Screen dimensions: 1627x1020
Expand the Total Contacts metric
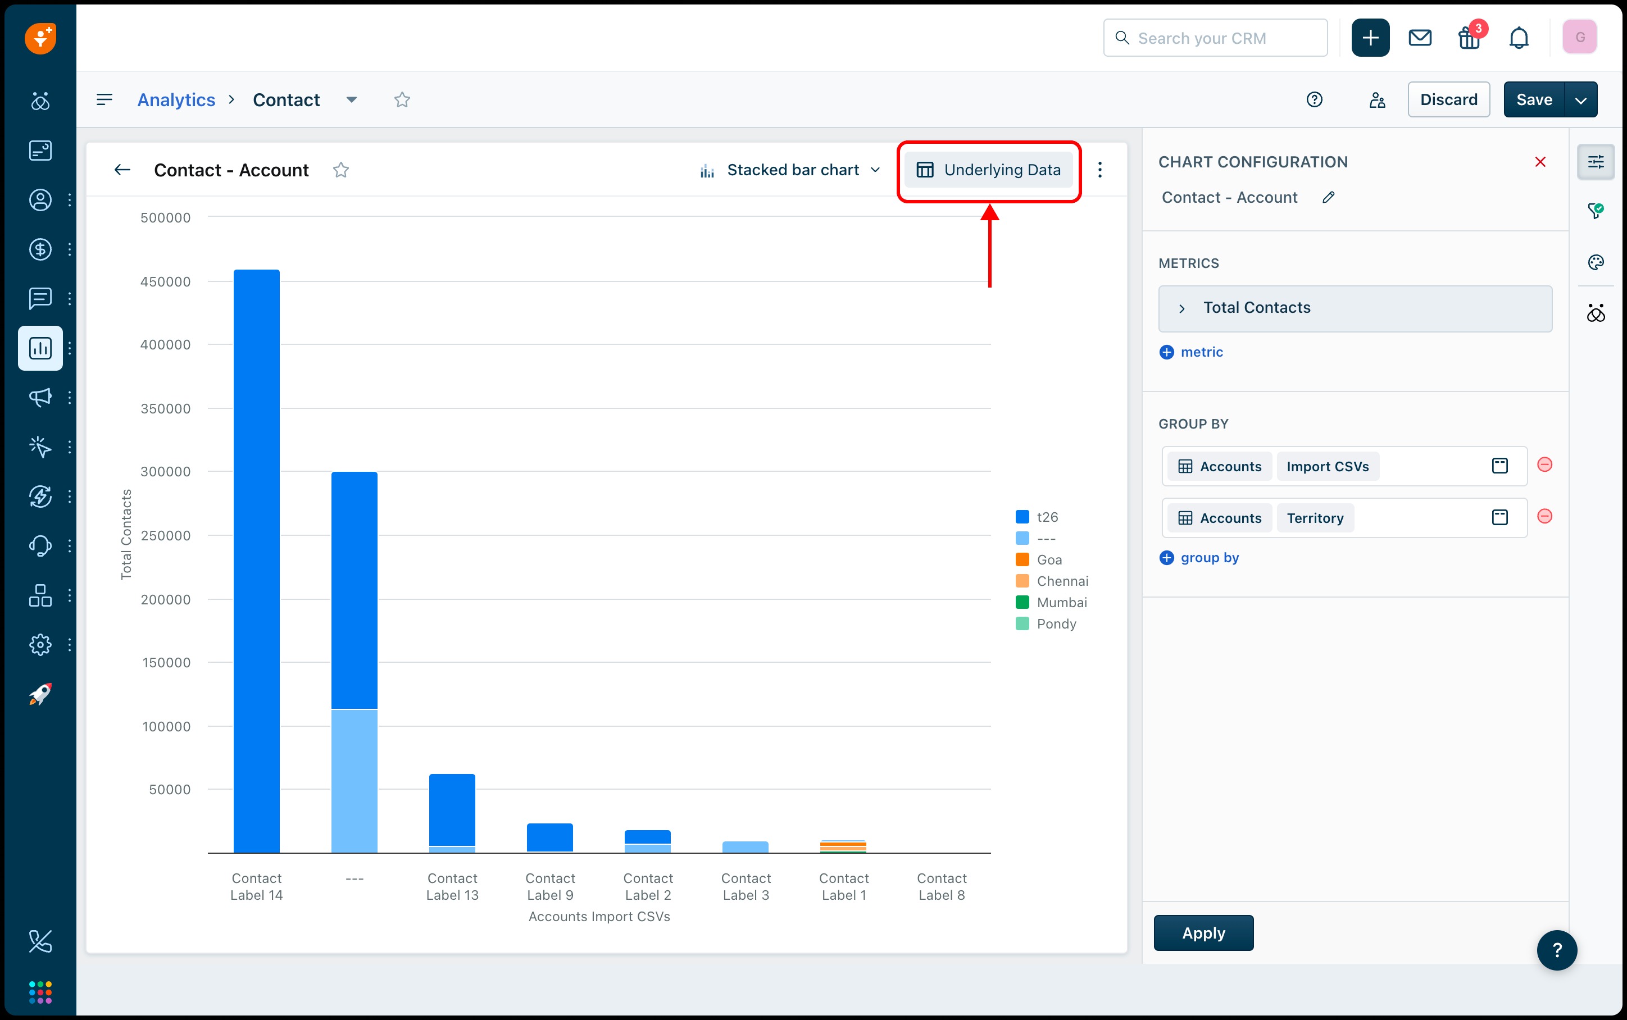1182,308
